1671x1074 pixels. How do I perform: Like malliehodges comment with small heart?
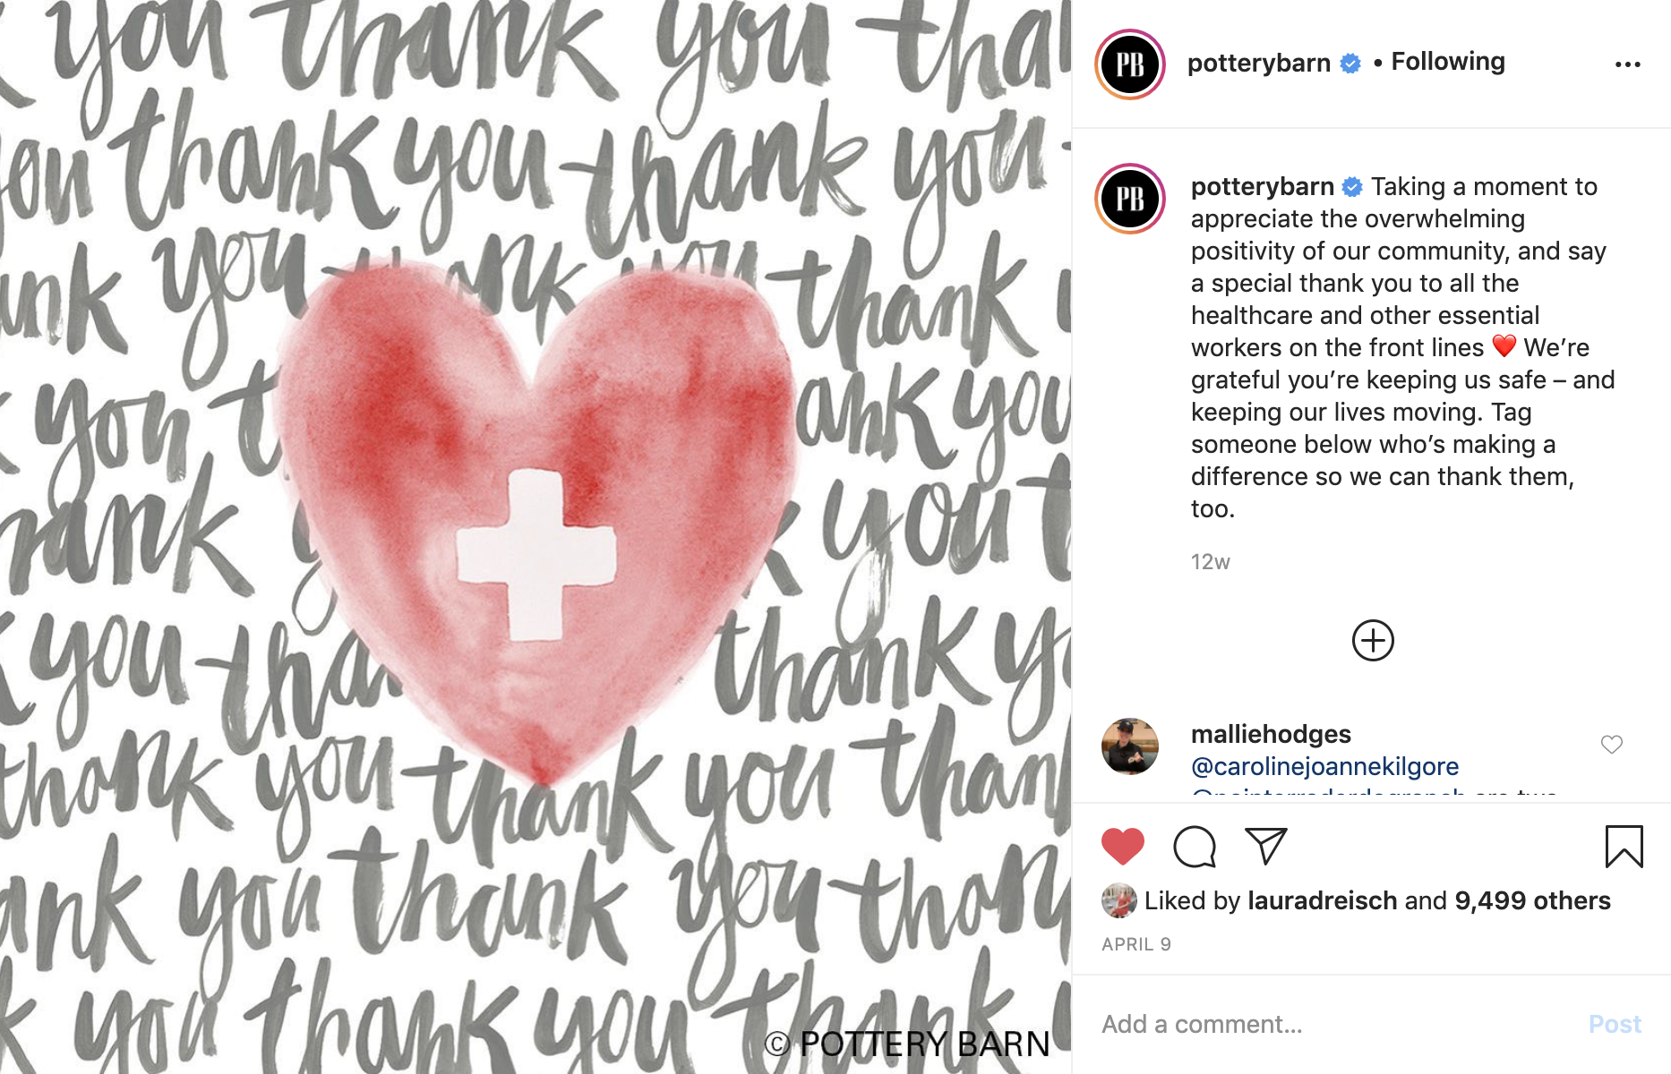tap(1612, 745)
